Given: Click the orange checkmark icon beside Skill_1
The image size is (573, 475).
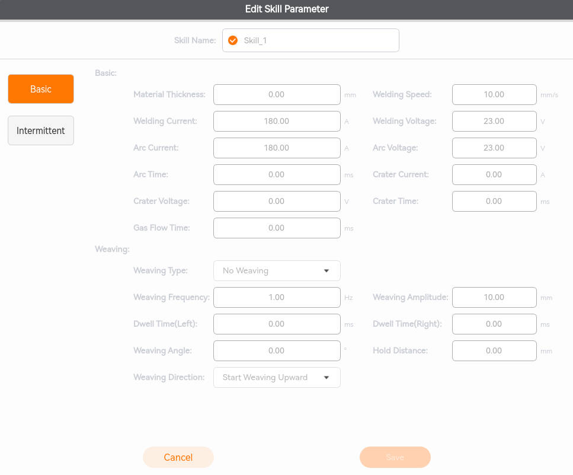Looking at the screenshot, I should coord(233,40).
